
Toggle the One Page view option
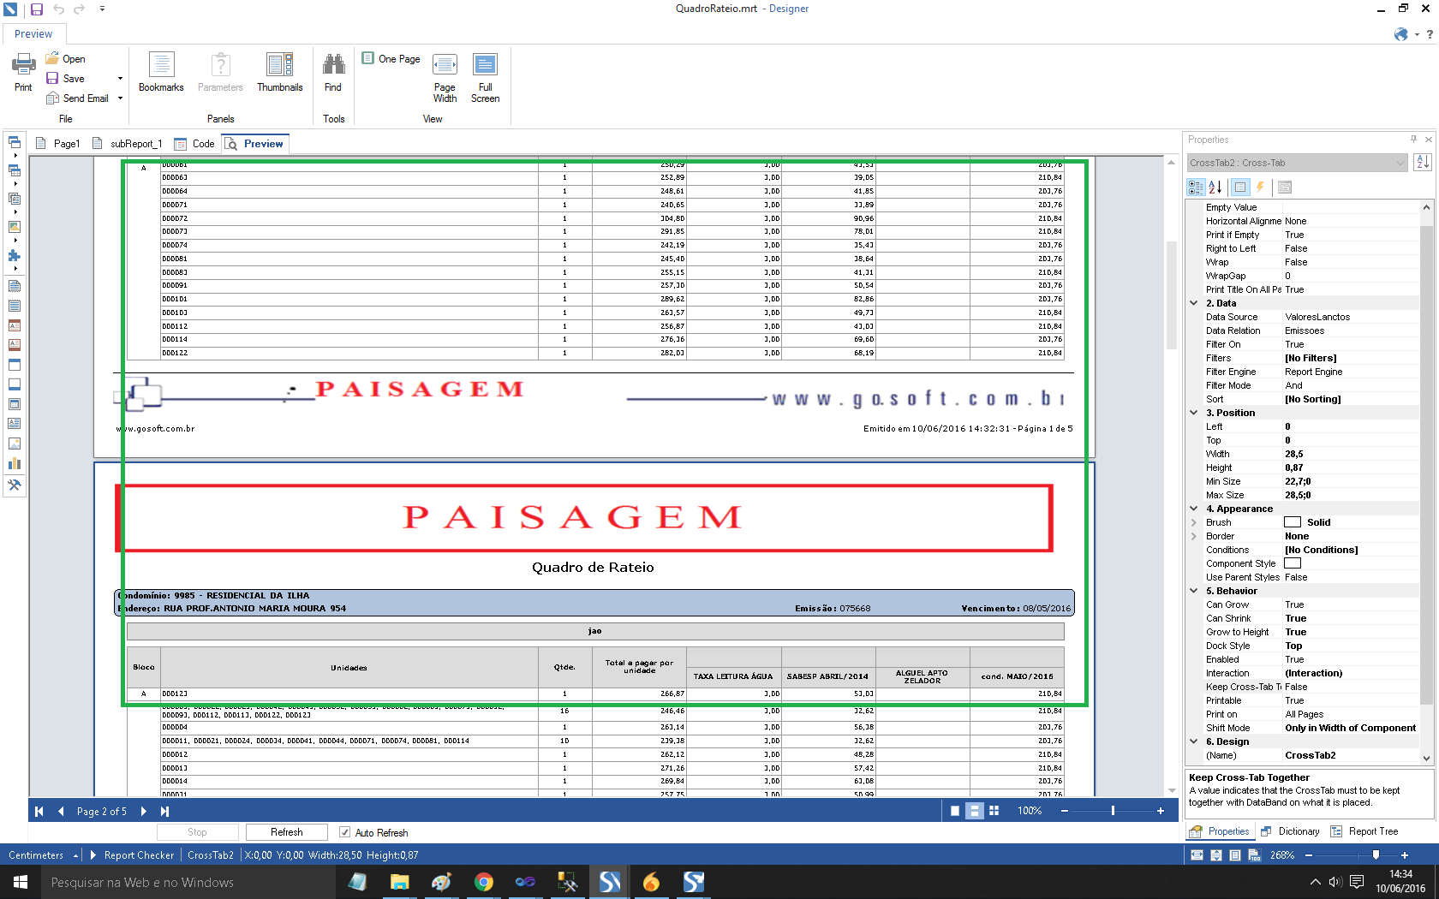click(x=391, y=59)
